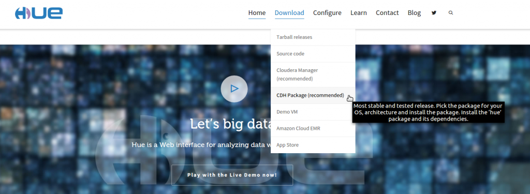Open the Download menu
Screen dimensions: 530x194
pyautogui.click(x=289, y=13)
